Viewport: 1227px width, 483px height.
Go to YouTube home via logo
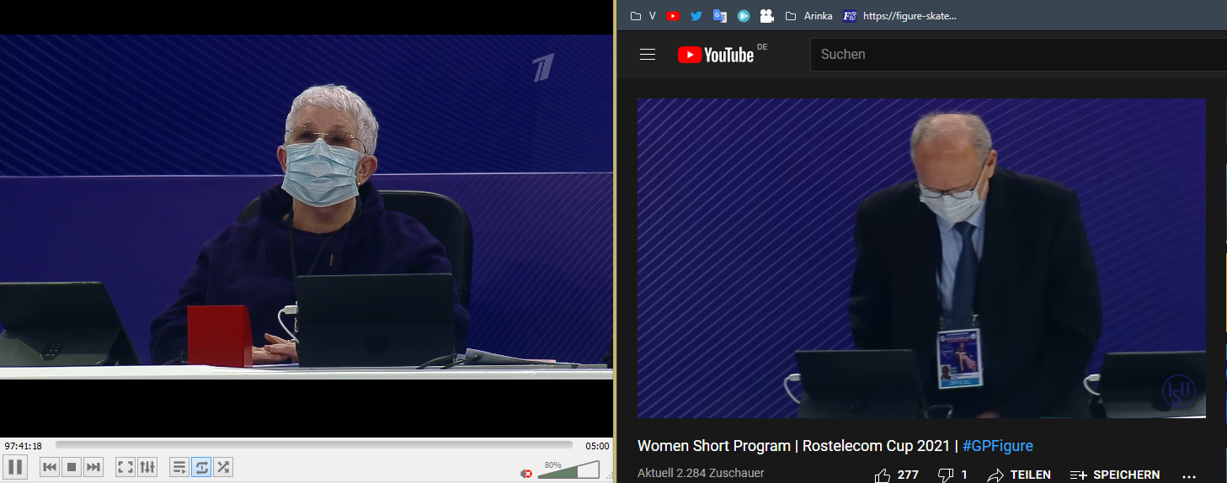(716, 55)
